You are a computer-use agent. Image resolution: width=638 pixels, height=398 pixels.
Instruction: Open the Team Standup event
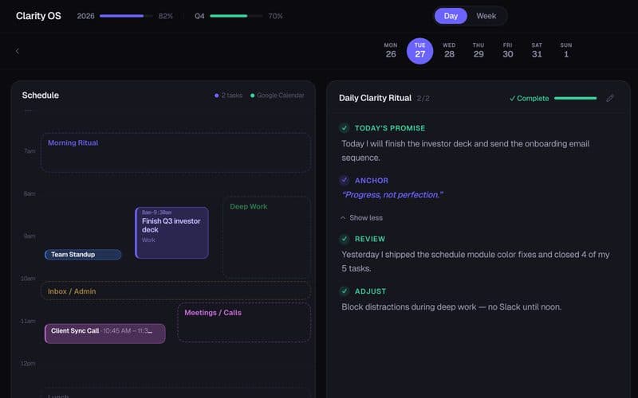[x=83, y=255]
